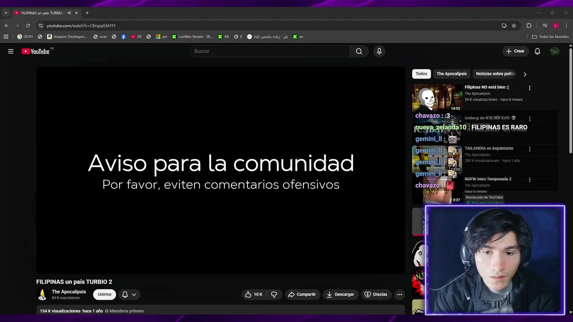This screenshot has width=573, height=322.
Task: Open TAILANDIA es inquietante video title
Action: 489,148
